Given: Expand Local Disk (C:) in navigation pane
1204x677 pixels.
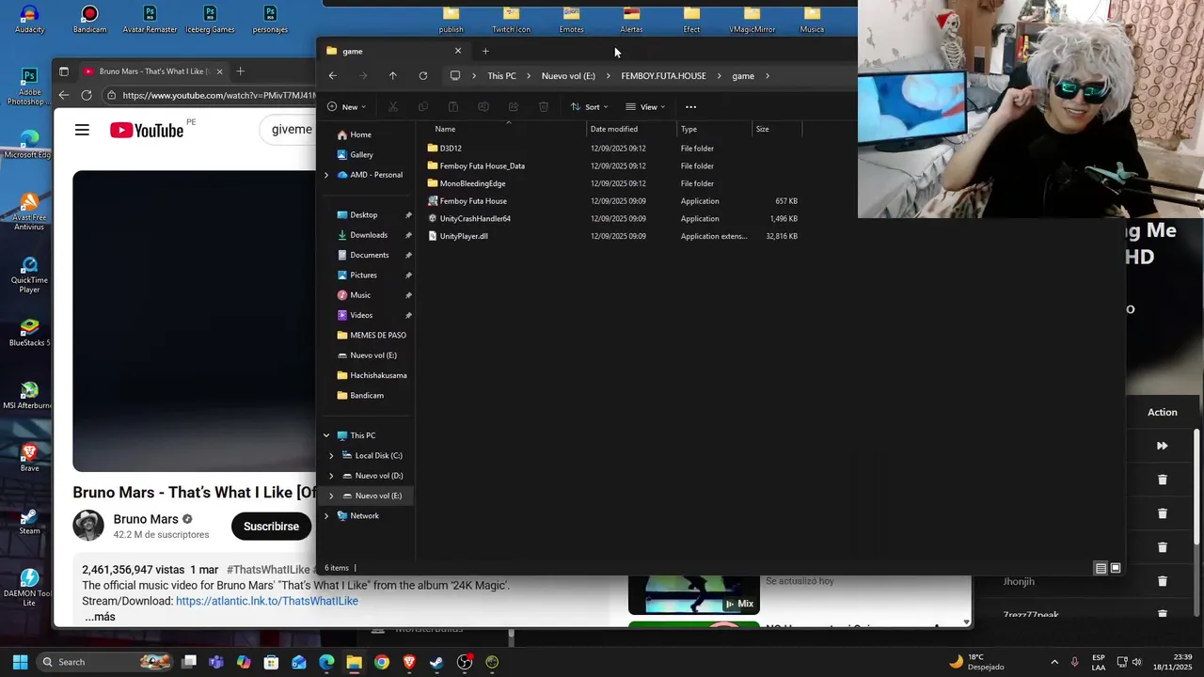Looking at the screenshot, I should 331,455.
